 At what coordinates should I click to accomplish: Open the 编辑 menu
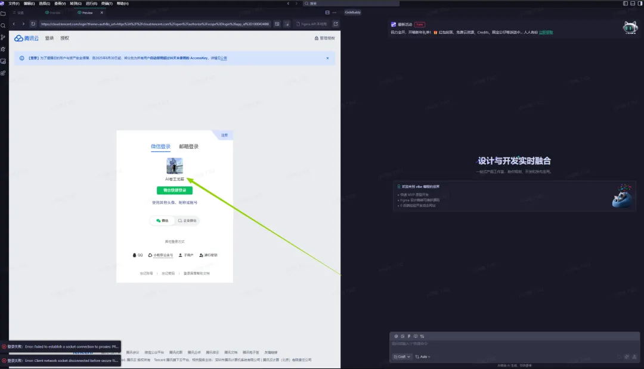pyautogui.click(x=29, y=4)
